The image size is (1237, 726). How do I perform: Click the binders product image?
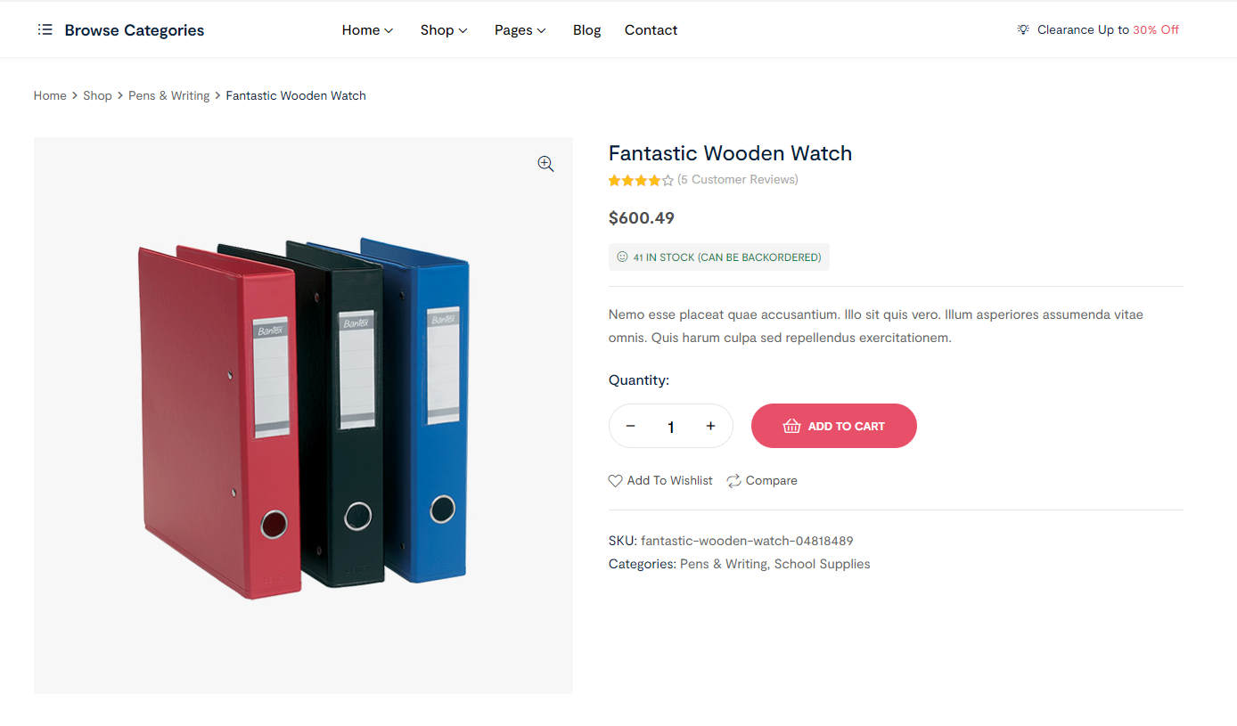tap(303, 415)
